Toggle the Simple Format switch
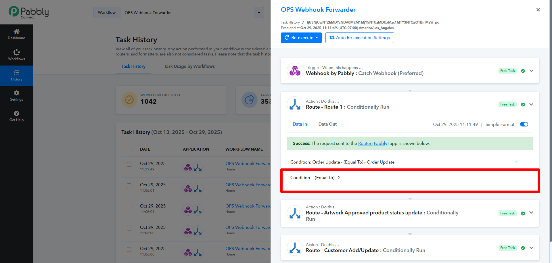Viewport: 552px width, 263px height. [524, 124]
